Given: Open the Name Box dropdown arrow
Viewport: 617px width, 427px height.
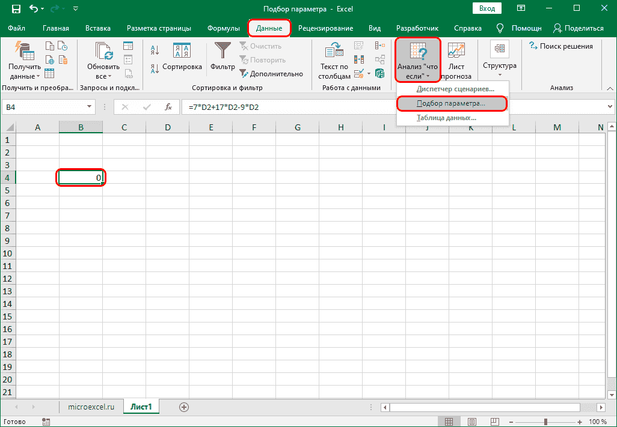Looking at the screenshot, I should pyautogui.click(x=90, y=107).
